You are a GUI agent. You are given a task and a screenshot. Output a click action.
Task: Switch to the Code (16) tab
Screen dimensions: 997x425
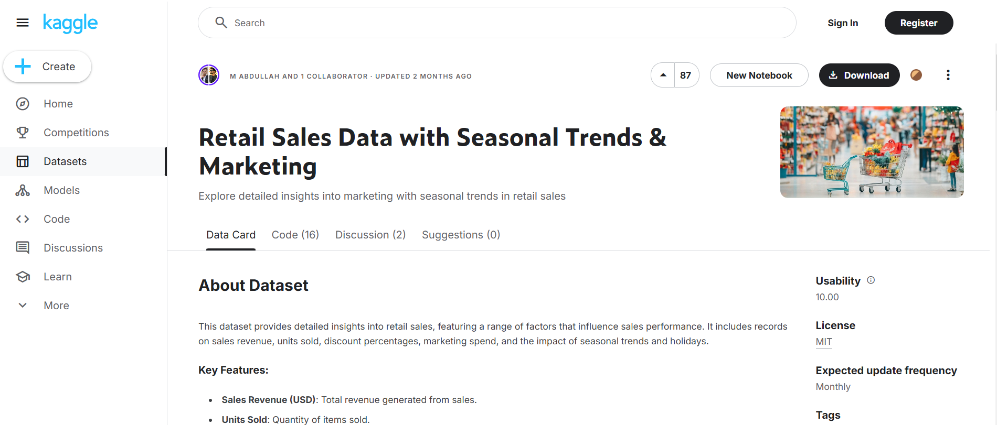click(x=295, y=235)
